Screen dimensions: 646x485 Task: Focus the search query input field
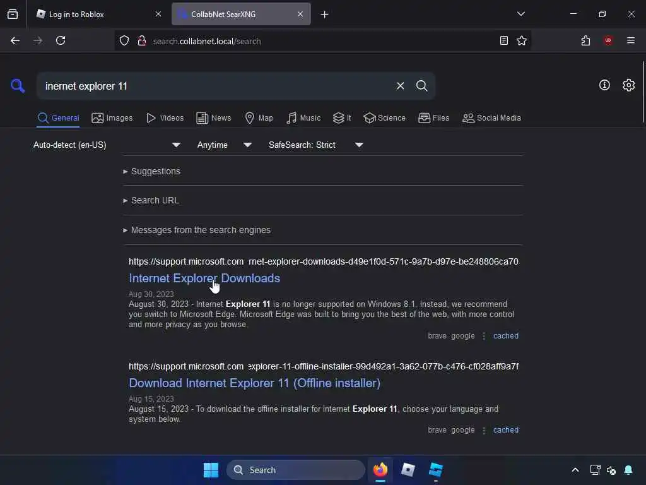(214, 86)
